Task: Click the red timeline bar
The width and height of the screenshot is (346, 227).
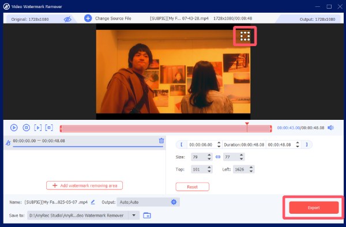Action: point(166,128)
